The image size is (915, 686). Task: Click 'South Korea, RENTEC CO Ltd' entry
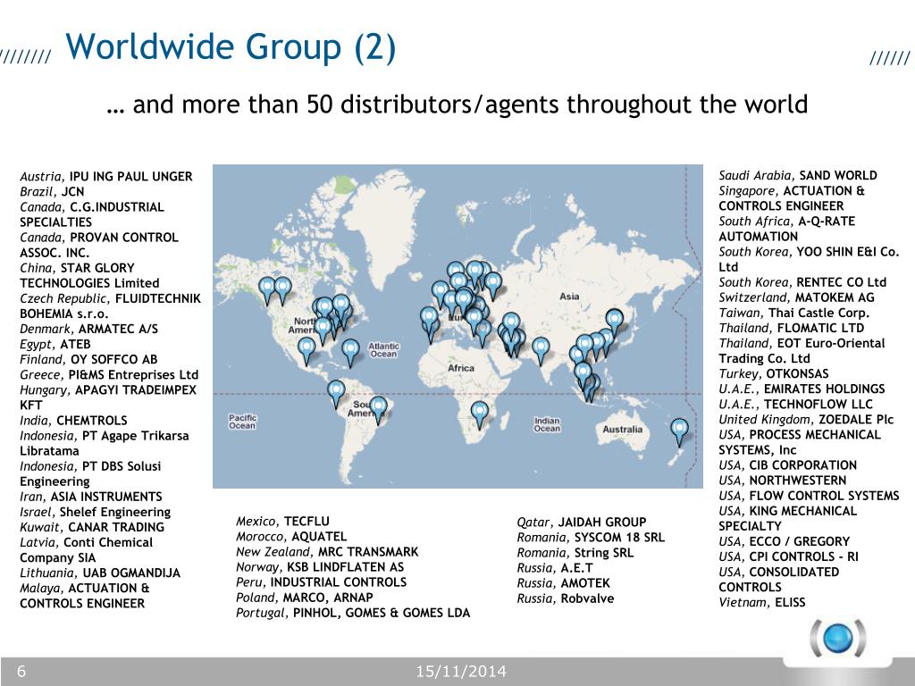(802, 282)
